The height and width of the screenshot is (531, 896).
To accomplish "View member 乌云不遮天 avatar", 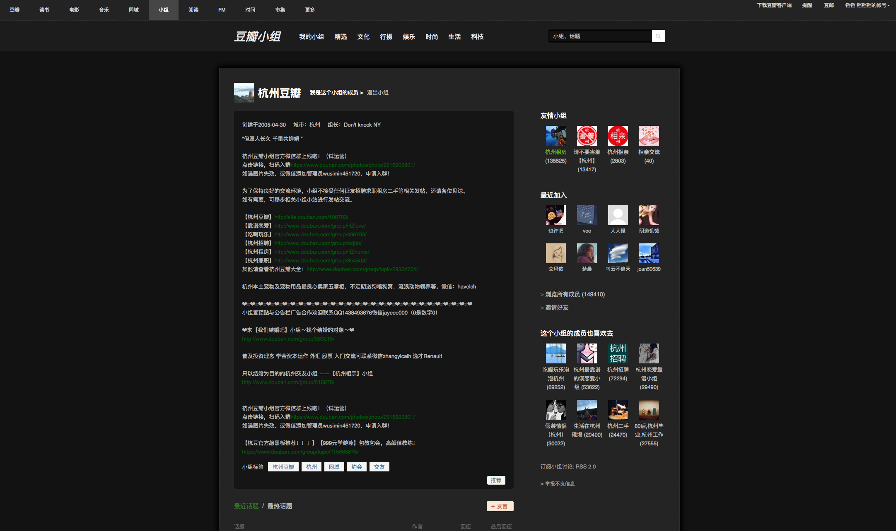I will [x=618, y=253].
